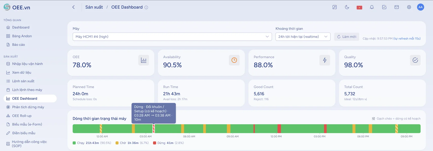Click the OEE.vn logo
Screen dimensions: 433x151
(x=17, y=7)
